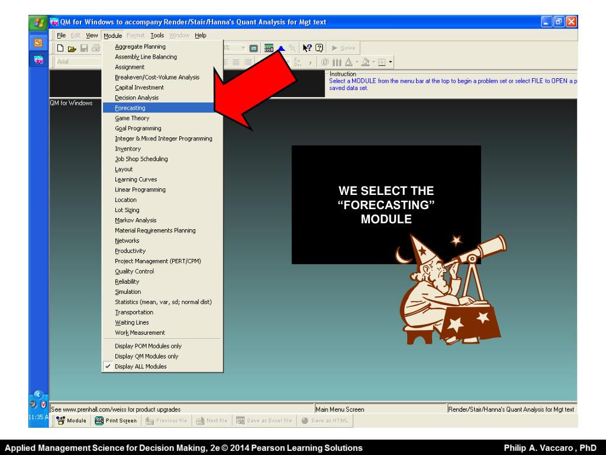Click the Fix Decimals icon
The height and width of the screenshot is (455, 606).
(298, 62)
